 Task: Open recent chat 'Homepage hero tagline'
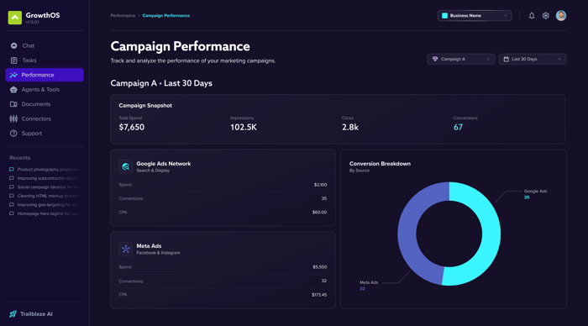pyautogui.click(x=45, y=213)
